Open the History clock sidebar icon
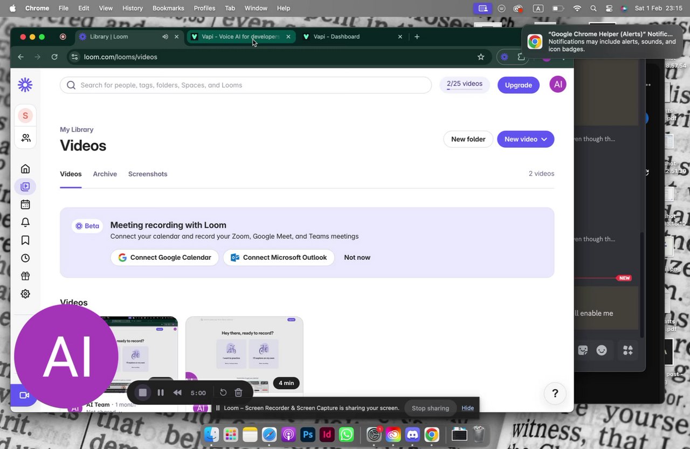Viewport: 690px width, 449px height. [25, 258]
